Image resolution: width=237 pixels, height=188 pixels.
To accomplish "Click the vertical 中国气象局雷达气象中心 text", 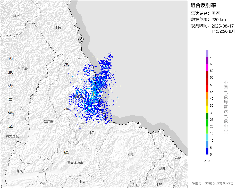I will tap(226, 107).
